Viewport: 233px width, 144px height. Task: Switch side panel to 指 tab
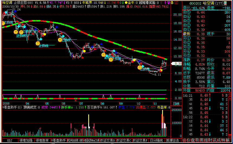(x=206, y=140)
